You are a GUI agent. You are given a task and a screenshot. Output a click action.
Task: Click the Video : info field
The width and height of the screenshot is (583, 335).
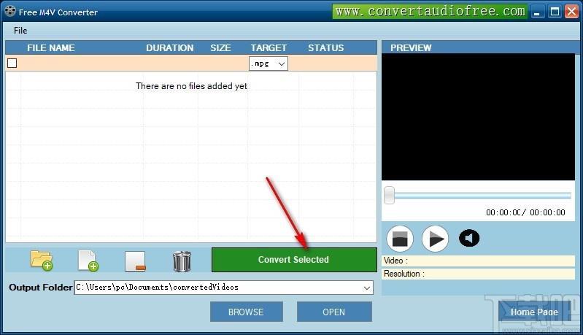[478, 261]
